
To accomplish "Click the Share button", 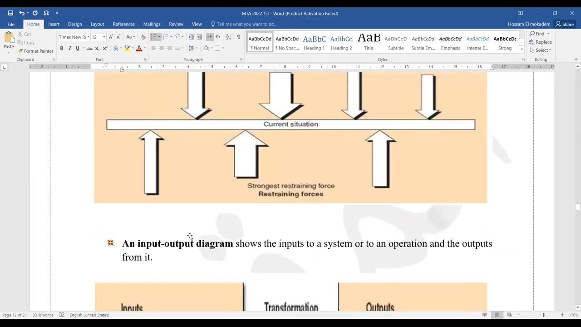I will point(565,24).
